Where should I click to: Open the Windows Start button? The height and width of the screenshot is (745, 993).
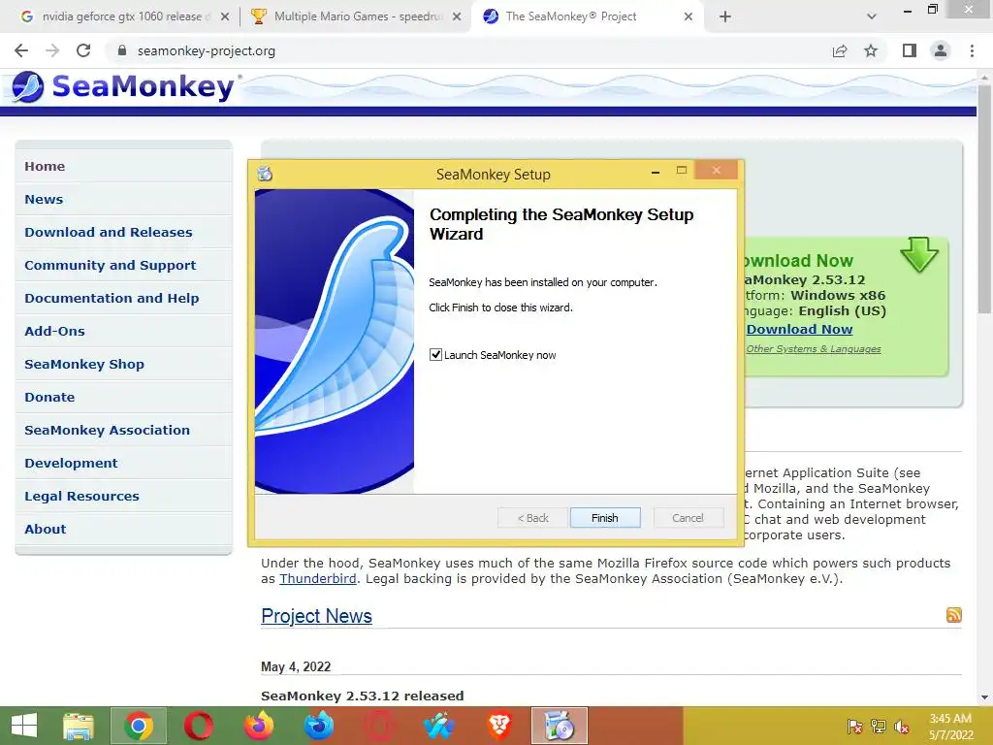click(24, 726)
